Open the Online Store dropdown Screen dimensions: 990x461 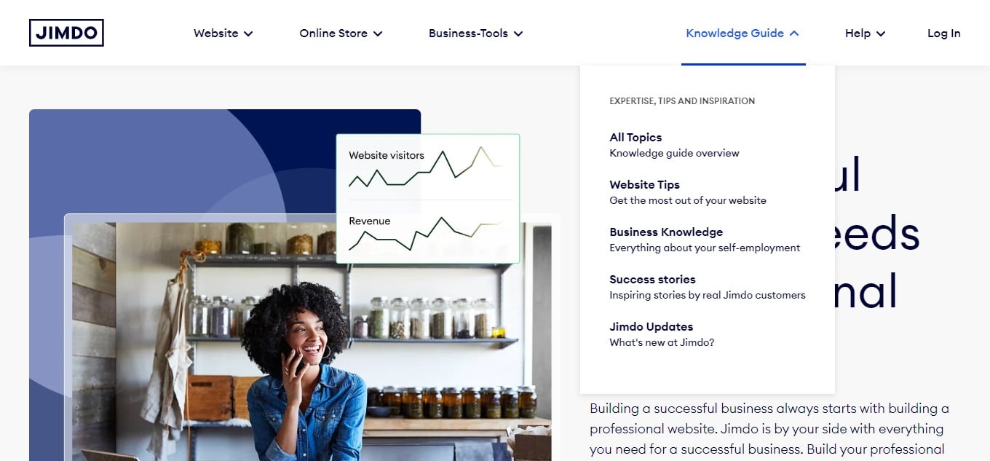coord(341,33)
